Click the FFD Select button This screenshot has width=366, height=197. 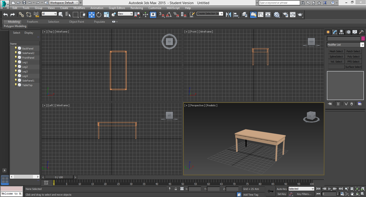click(x=353, y=62)
